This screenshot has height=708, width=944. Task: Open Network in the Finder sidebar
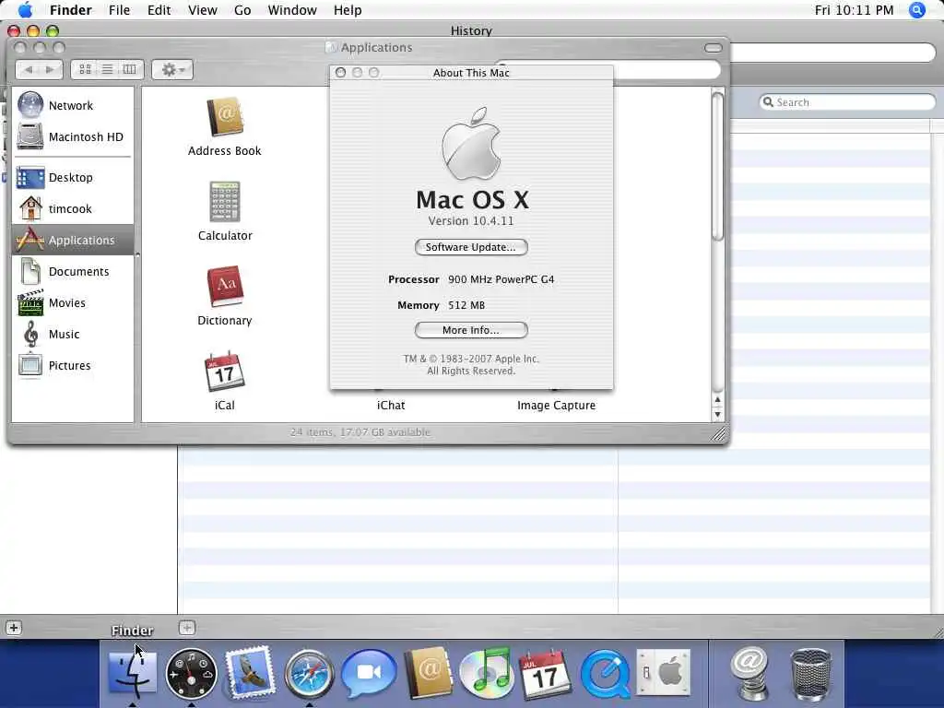71,105
